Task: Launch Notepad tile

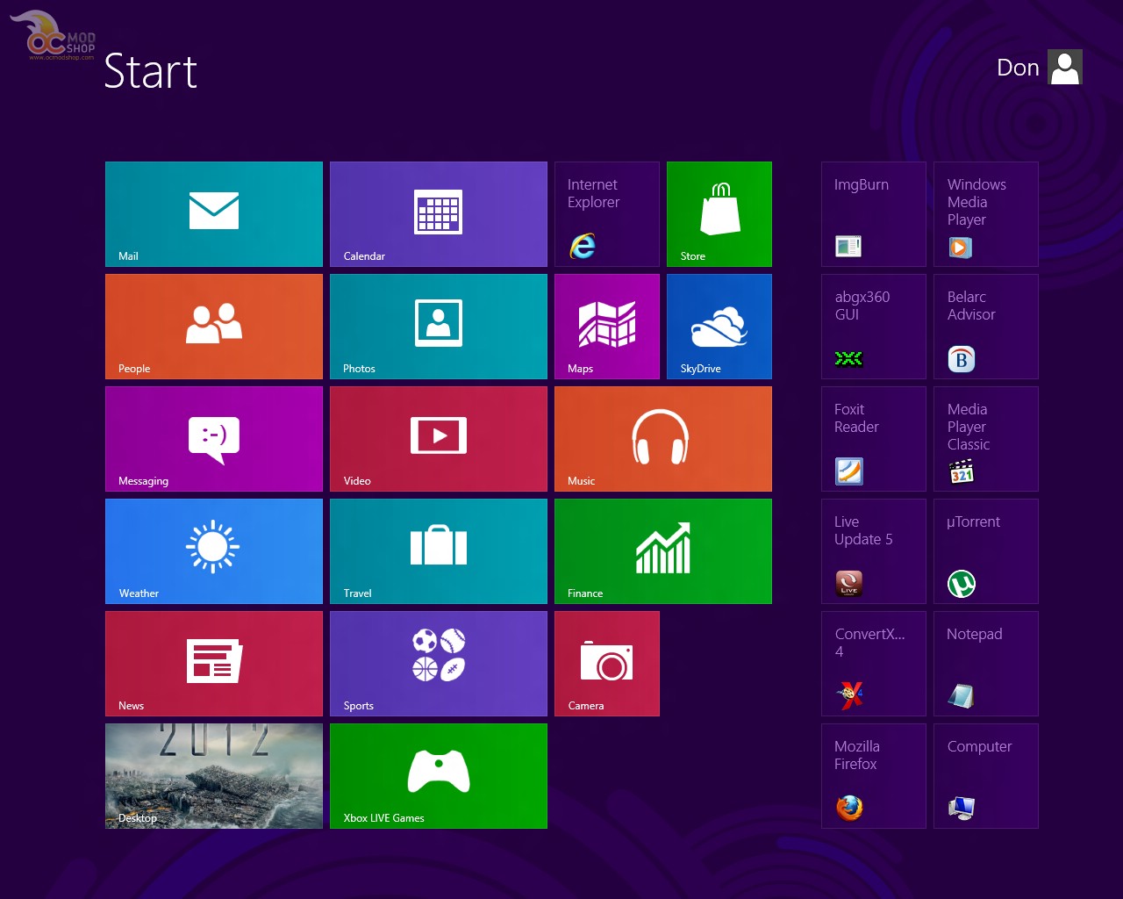Action: point(986,664)
